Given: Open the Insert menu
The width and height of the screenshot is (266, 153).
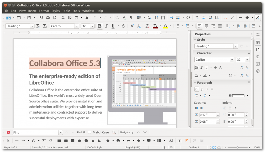Looking at the screenshot, I should coord(32,11).
